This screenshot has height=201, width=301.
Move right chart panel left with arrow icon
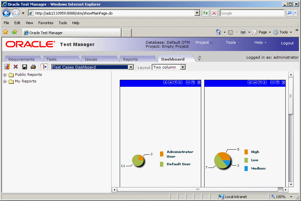click(x=249, y=82)
